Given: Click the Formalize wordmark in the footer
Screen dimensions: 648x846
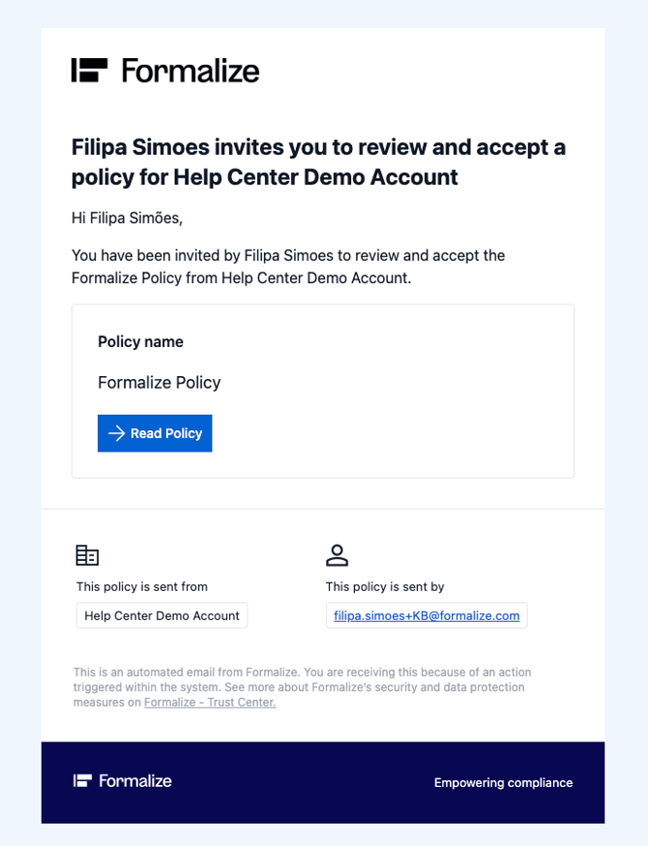Looking at the screenshot, I should pos(135,781).
